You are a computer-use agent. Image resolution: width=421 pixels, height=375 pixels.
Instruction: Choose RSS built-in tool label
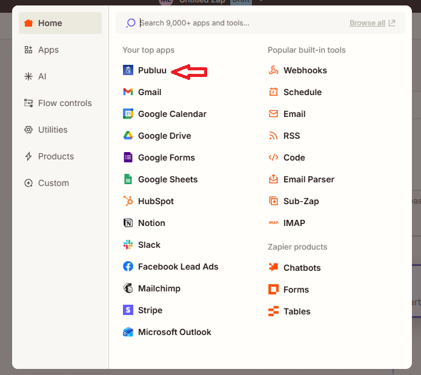tap(291, 136)
